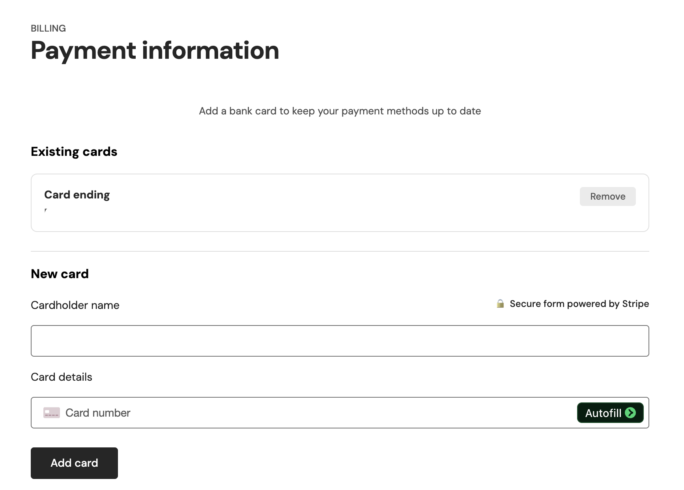
Task: Click the 'New card' heading
Action: (x=60, y=274)
